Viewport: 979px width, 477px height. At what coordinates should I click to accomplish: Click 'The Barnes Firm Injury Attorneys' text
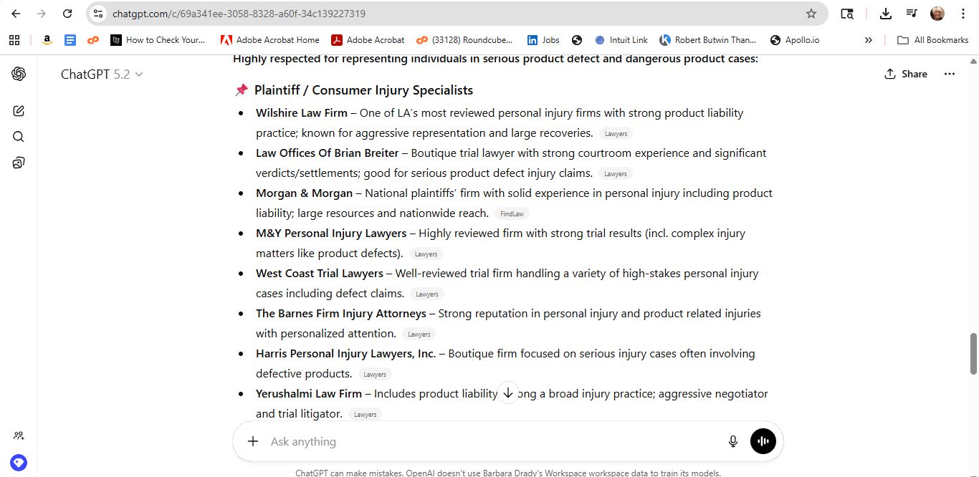point(341,314)
